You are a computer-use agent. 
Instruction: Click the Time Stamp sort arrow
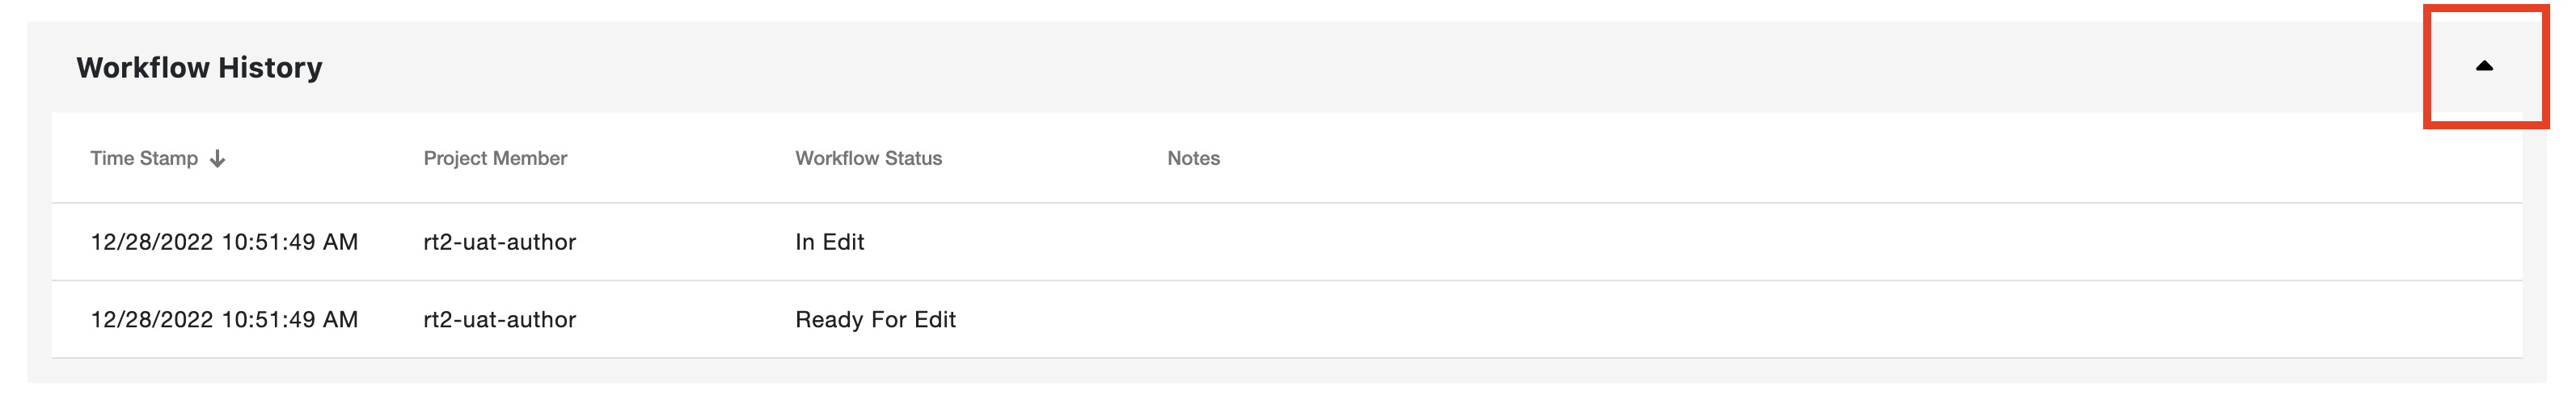coord(217,158)
